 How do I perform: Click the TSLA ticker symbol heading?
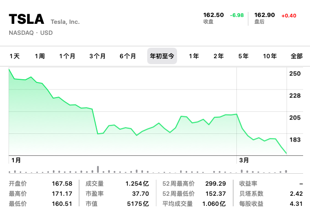coord(27,19)
